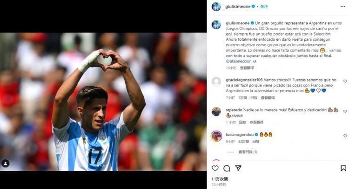Open the comment bubble icon

click(x=227, y=169)
